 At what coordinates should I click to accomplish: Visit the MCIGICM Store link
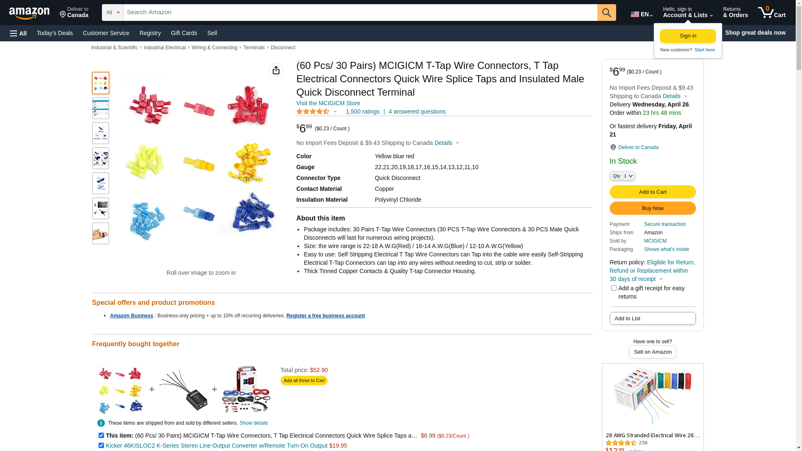click(x=328, y=103)
